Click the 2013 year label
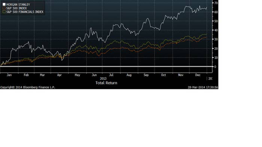 pyautogui.click(x=103, y=79)
